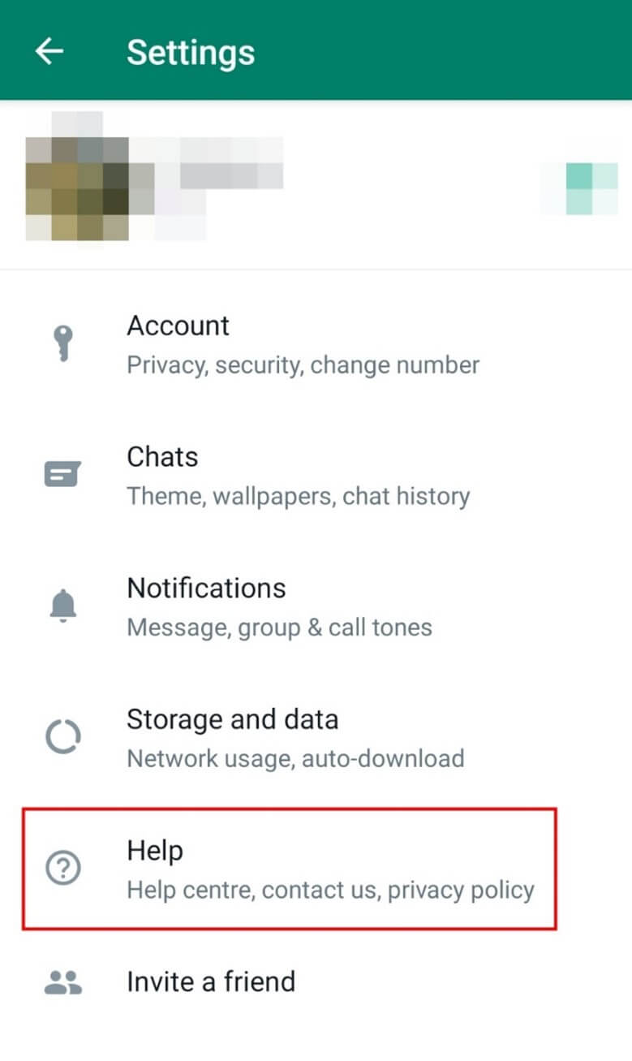Click the people icon for Invite a friend
Viewport: 632px width, 1061px height.
62,982
